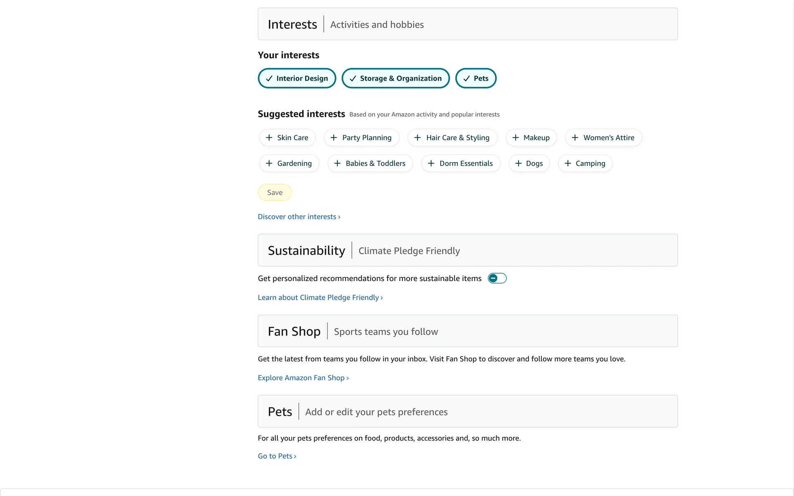Remove Pets from your interests

475,78
